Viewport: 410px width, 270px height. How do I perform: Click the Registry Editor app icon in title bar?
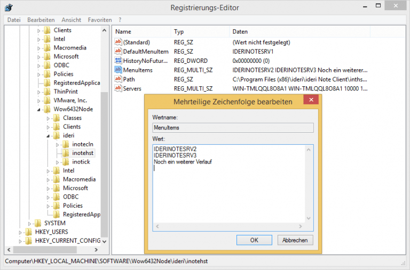point(9,7)
